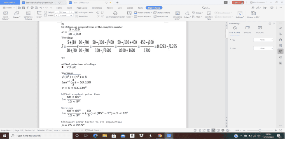Image resolution: width=285 pixels, height=155 pixels.
Task: Click the Compress Pictures icon
Action: [x=28, y=13]
